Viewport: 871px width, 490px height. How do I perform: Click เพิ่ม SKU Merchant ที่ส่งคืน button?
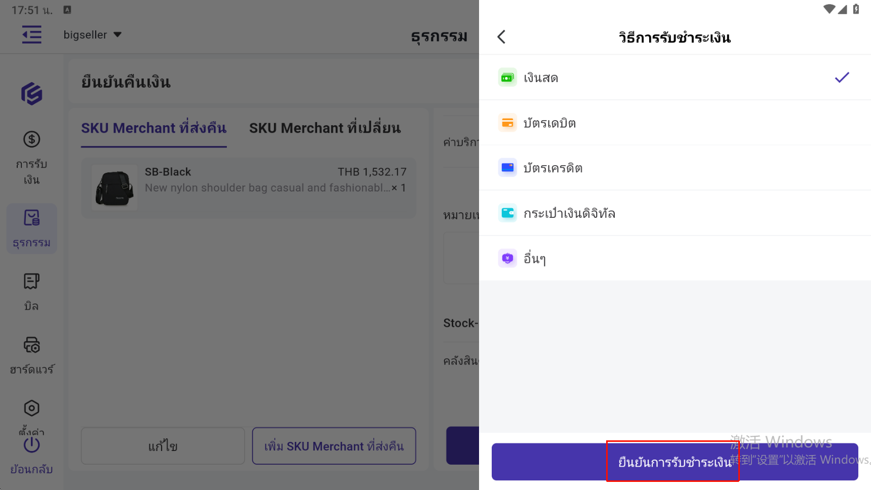pyautogui.click(x=334, y=446)
